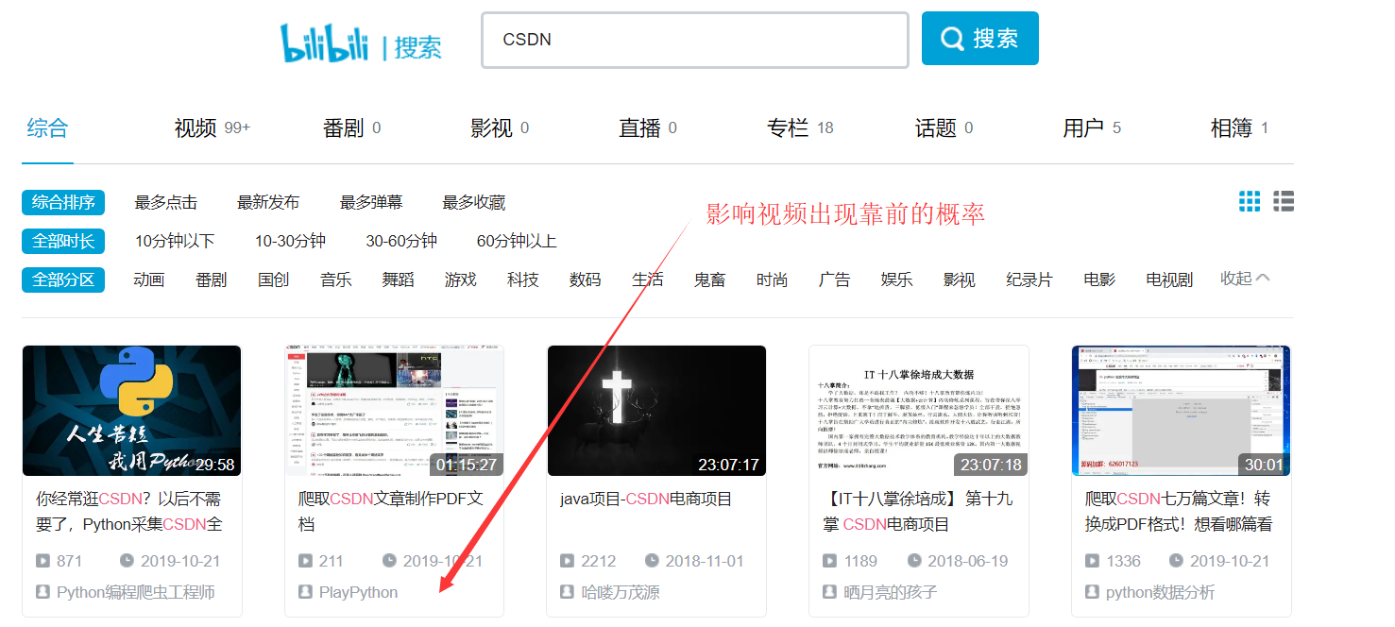
Task: Open title 【IT十八掌徐培成】第十九掌
Action: [x=917, y=511]
